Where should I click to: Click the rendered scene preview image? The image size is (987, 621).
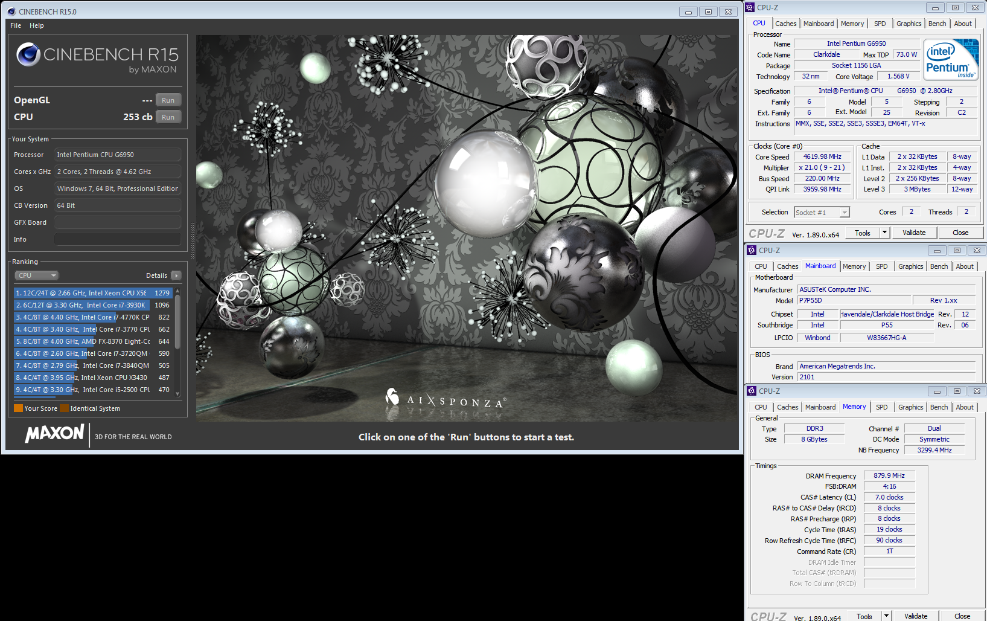467,228
